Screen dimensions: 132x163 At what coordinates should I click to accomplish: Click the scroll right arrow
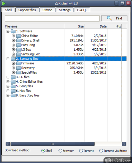click(x=124, y=144)
